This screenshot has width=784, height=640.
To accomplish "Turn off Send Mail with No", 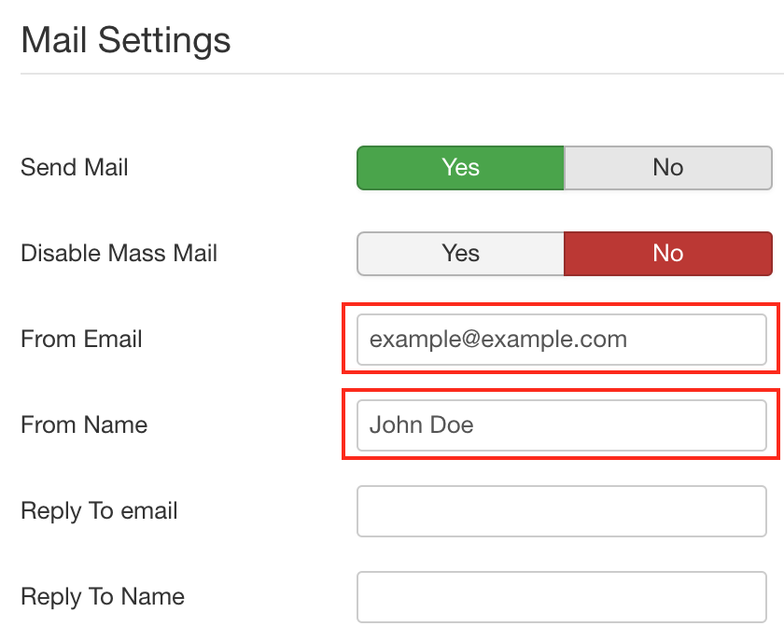I will point(668,168).
